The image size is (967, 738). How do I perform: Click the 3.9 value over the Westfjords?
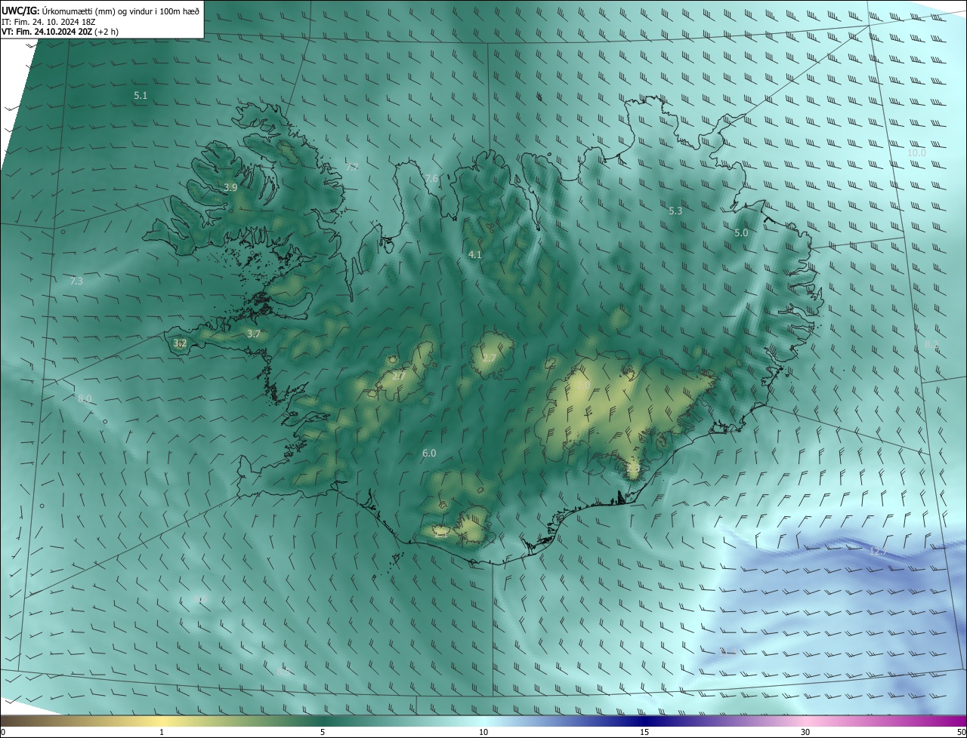pyautogui.click(x=230, y=187)
